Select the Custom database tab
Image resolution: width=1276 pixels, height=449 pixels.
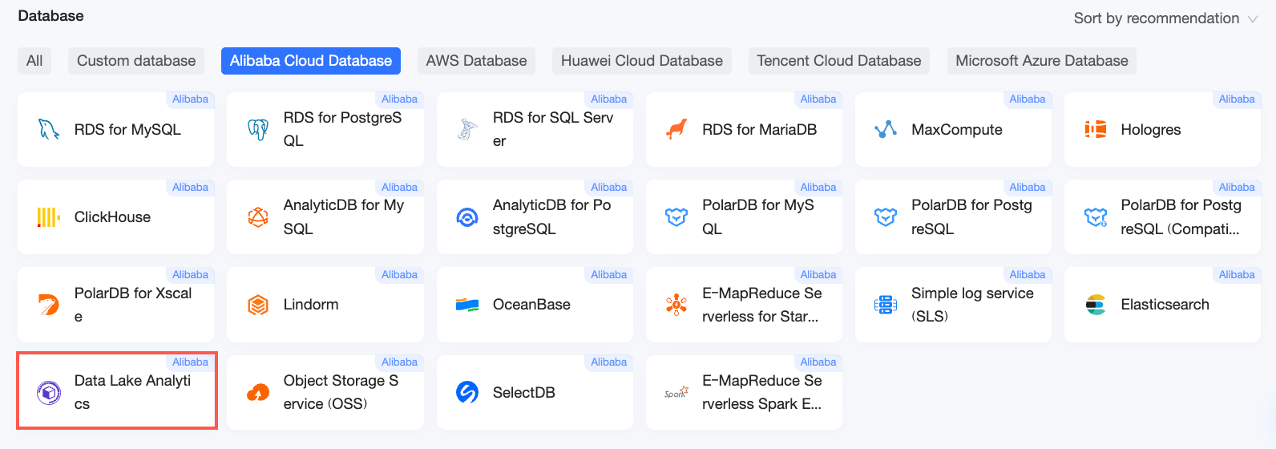136,61
